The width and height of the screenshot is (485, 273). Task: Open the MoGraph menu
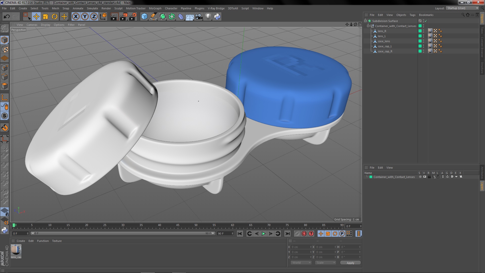click(155, 8)
